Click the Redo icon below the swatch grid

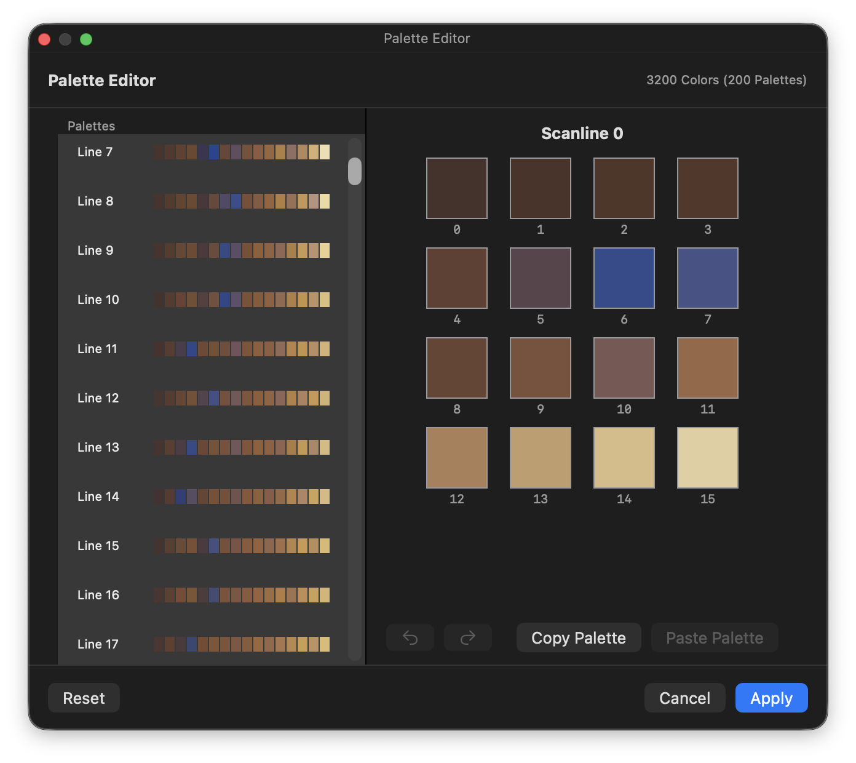[467, 637]
